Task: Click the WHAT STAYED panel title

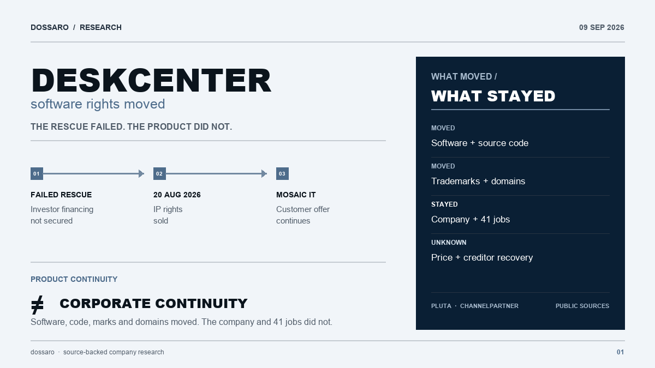Action: click(493, 96)
